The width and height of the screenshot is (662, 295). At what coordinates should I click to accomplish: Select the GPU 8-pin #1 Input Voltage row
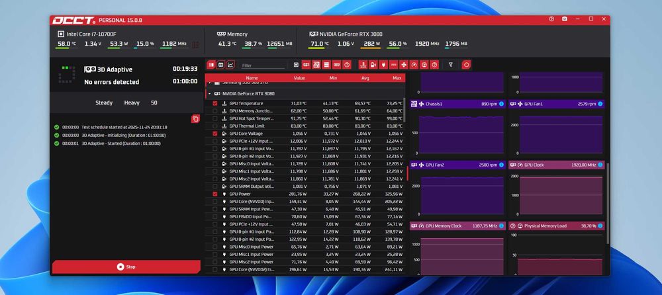click(x=305, y=149)
